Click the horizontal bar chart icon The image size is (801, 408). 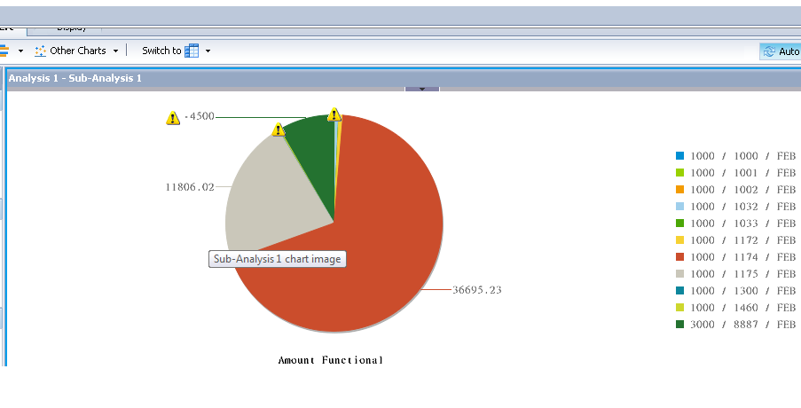(x=4, y=51)
